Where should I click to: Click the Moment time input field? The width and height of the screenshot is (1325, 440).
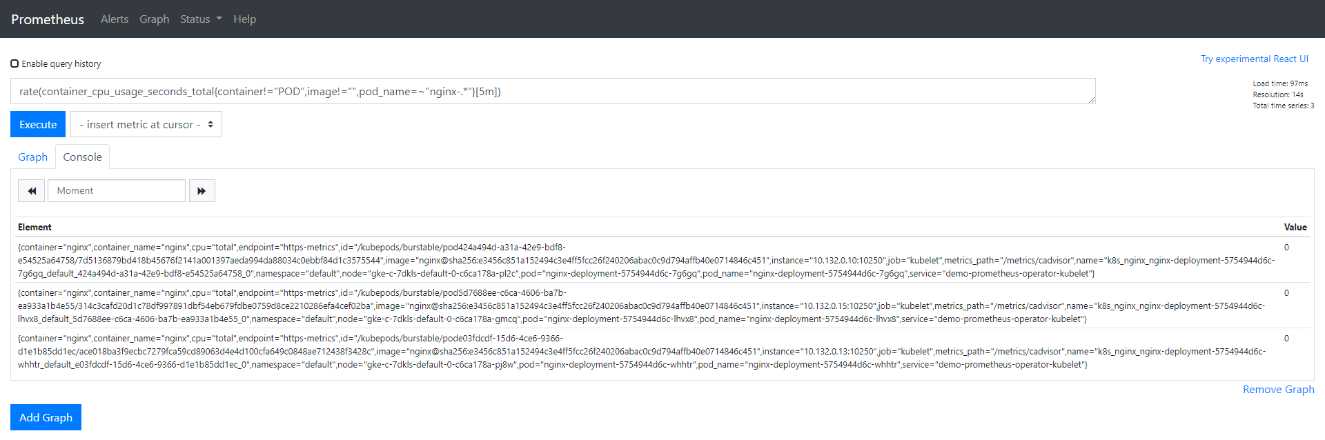pos(117,191)
